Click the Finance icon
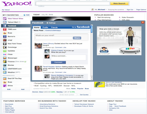Screen dimensions: 147x114 point(5,62)
